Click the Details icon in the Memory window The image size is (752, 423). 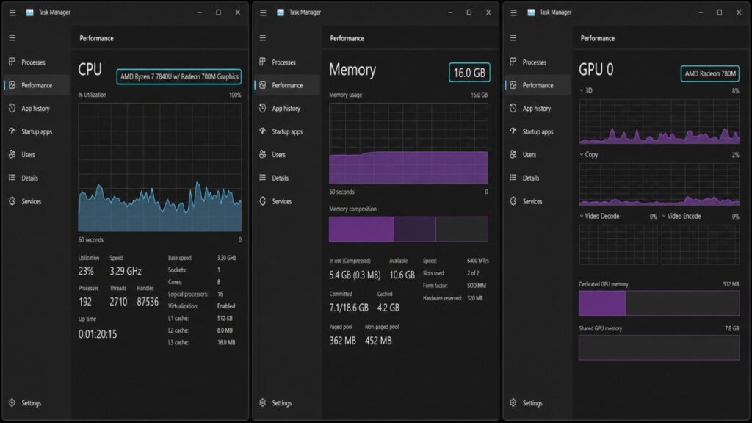tap(262, 178)
